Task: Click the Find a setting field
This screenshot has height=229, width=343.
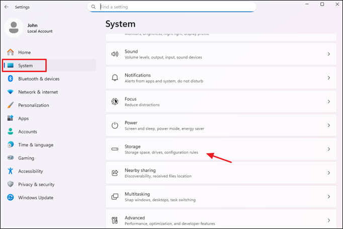Action: point(172,7)
